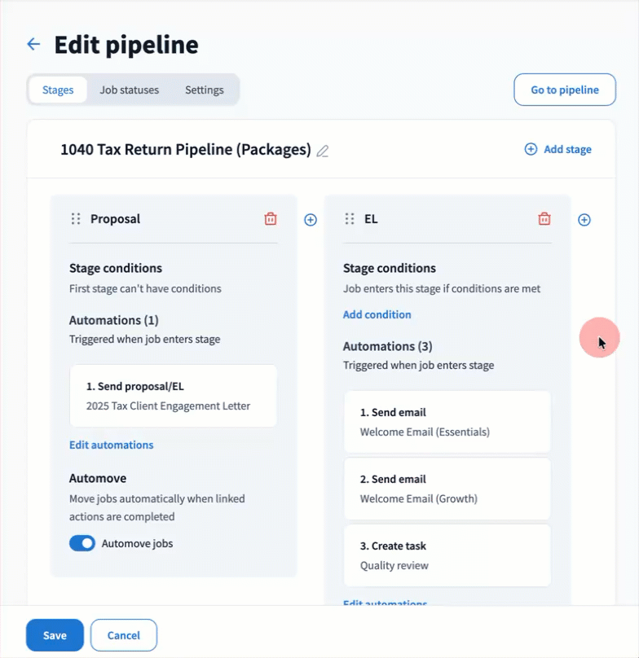
Task: Click the drag handle on EL stage
Action: (x=350, y=219)
